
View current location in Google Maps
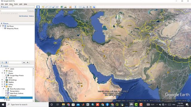point(91,7)
